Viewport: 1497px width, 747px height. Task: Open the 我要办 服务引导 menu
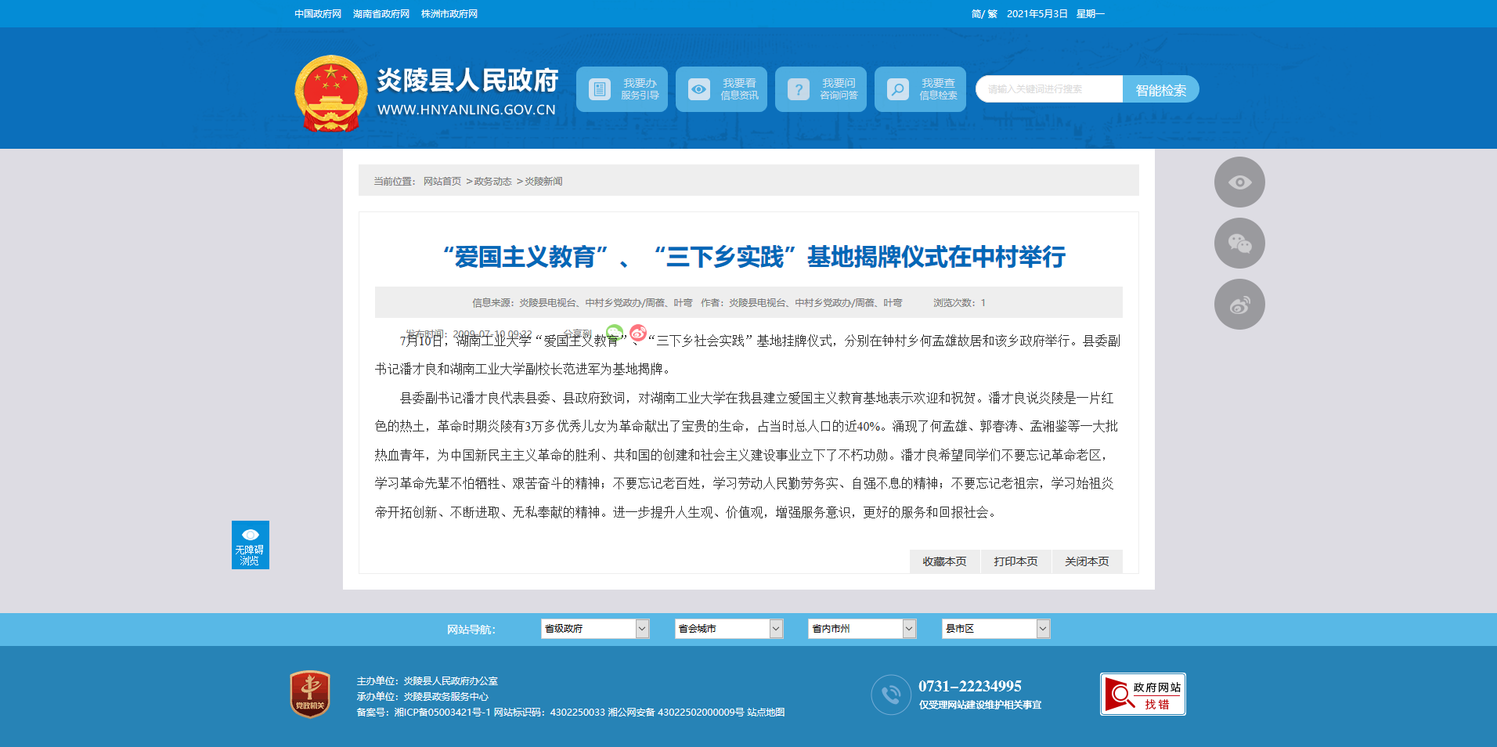(622, 89)
